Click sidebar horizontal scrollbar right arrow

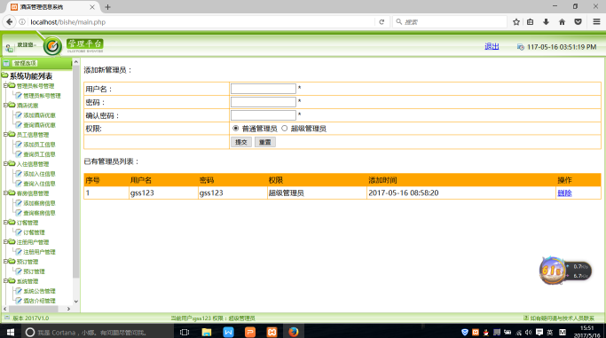tap(68, 309)
